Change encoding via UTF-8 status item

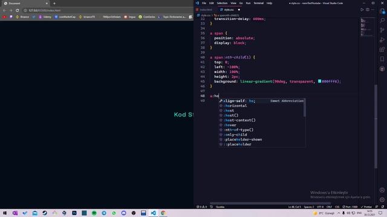pos(320,207)
